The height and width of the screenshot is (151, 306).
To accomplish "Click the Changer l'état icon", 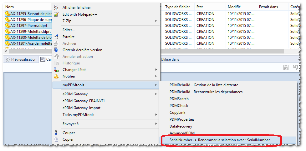I will click(x=56, y=70).
